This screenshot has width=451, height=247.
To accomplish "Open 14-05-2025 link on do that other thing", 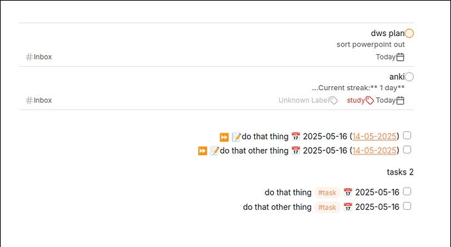I will coord(375,150).
